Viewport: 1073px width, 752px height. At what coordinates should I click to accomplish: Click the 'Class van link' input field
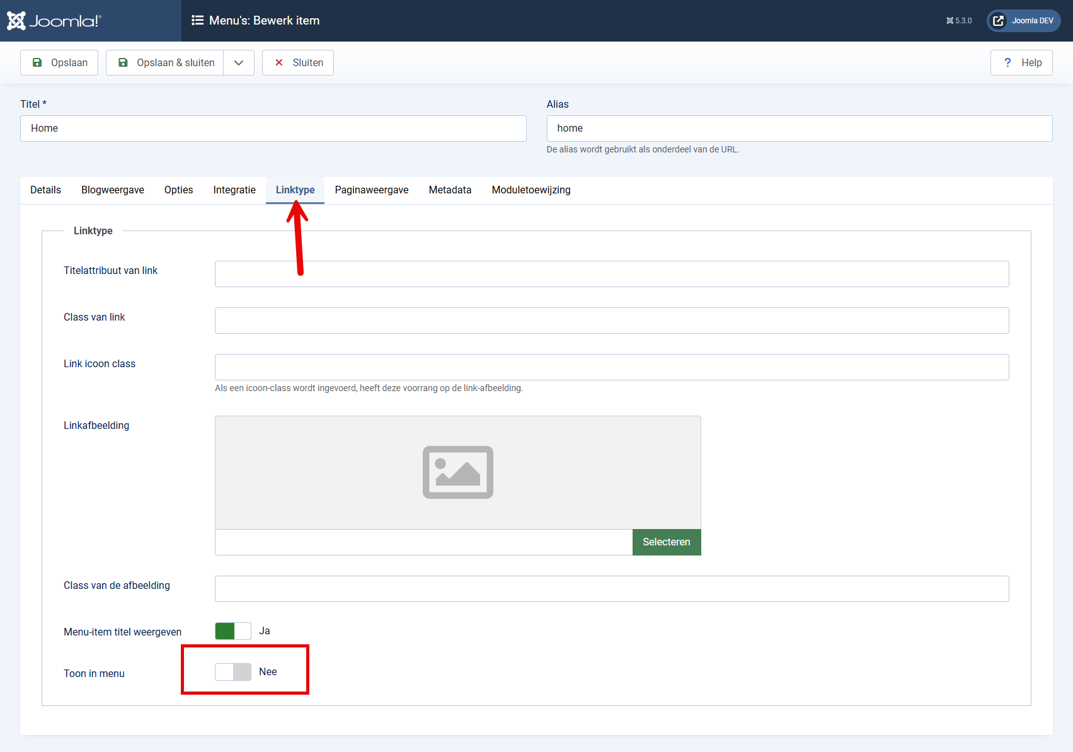coord(611,321)
